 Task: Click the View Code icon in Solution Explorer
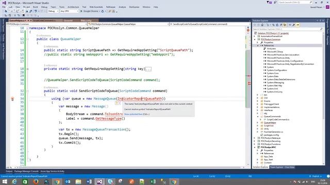click(x=290, y=25)
